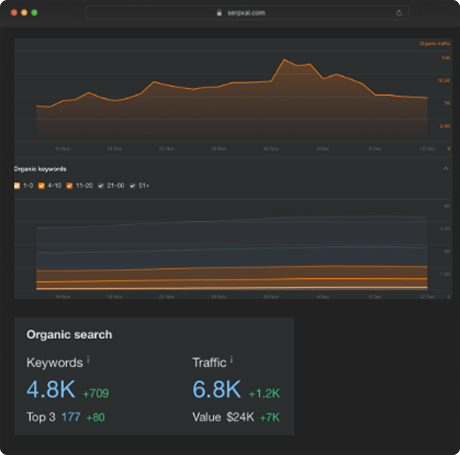Click the yellow minimize window button

tap(24, 13)
